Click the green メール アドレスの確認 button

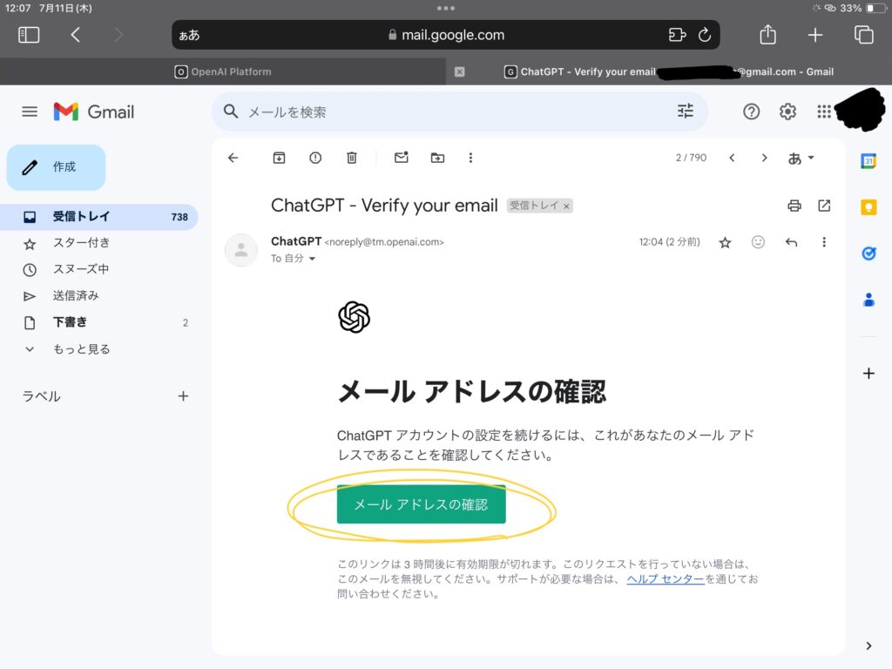point(421,504)
